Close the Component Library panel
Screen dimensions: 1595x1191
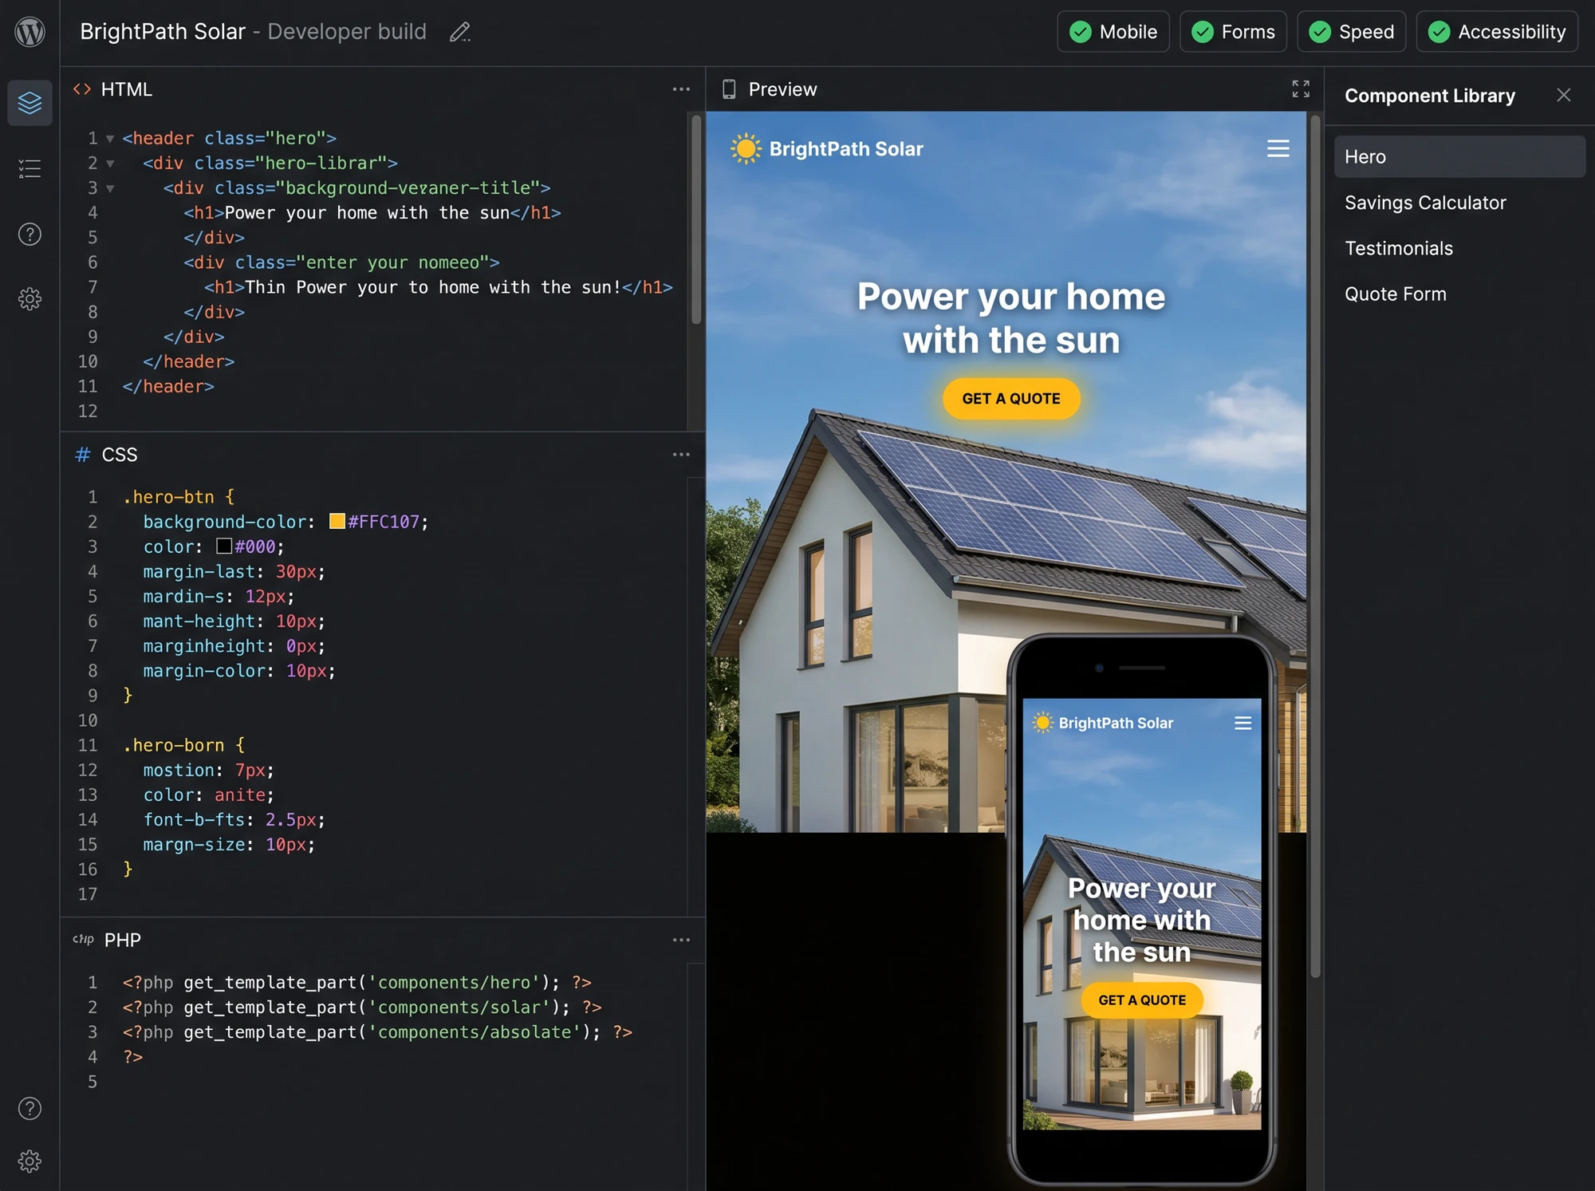1563,95
